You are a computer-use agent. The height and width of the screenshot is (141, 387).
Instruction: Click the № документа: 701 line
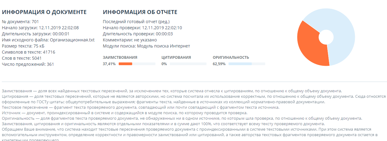click(x=20, y=22)
